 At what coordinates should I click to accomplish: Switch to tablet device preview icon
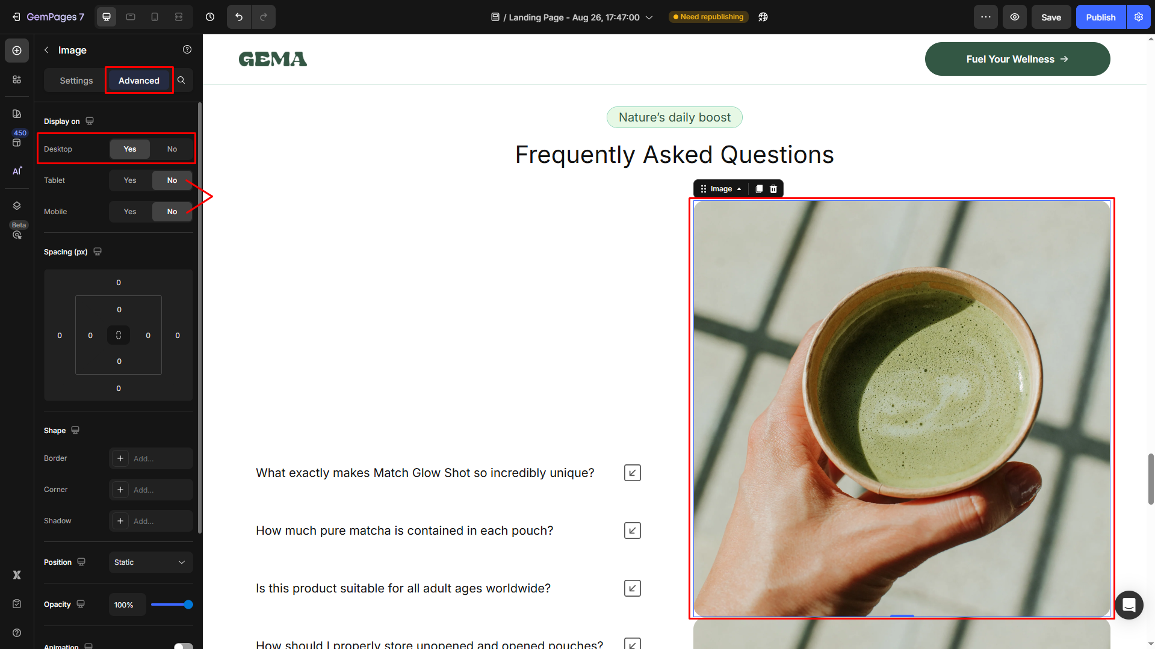click(131, 17)
